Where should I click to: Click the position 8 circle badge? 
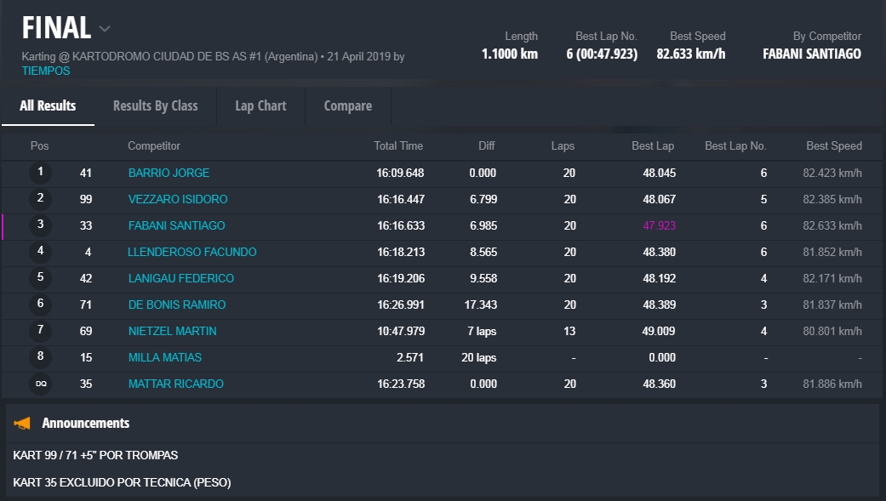tap(40, 357)
